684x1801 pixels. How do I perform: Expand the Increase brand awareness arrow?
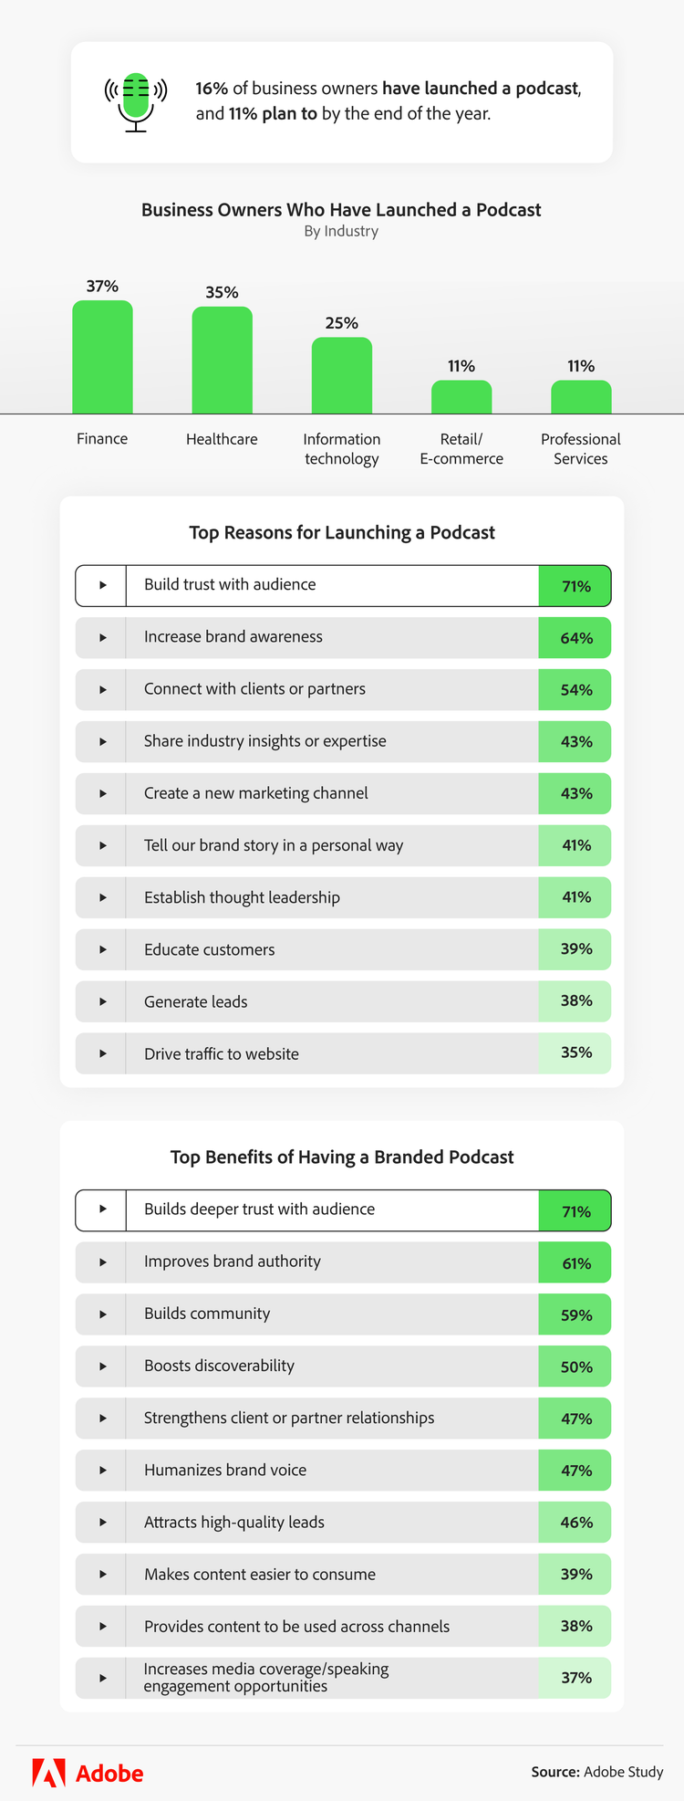point(102,637)
